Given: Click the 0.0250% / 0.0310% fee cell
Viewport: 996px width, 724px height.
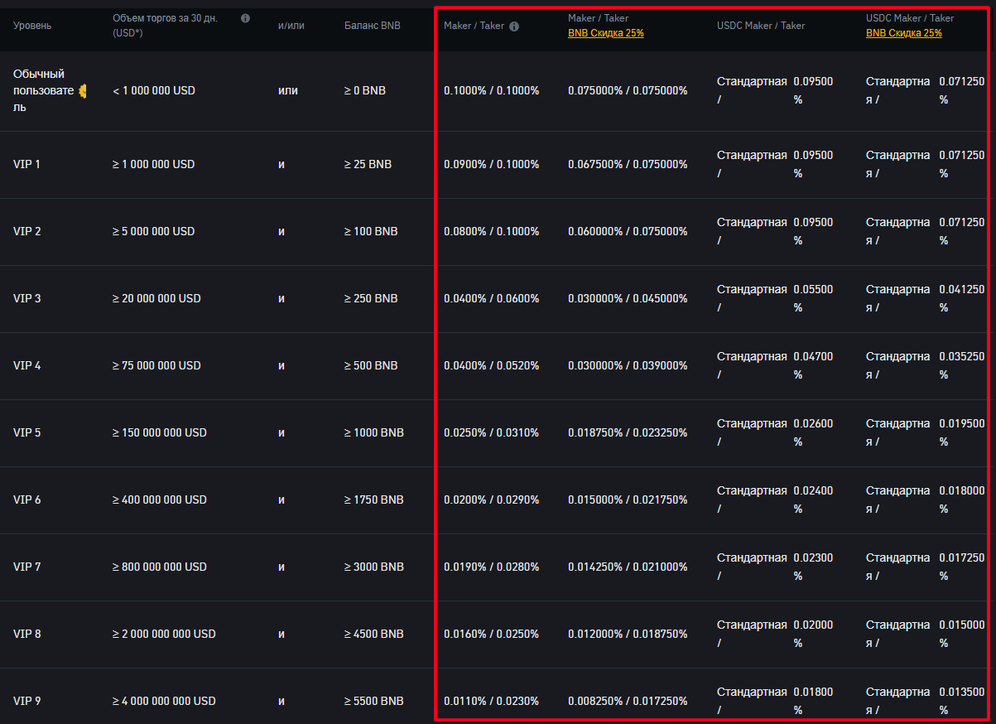Looking at the screenshot, I should point(492,432).
